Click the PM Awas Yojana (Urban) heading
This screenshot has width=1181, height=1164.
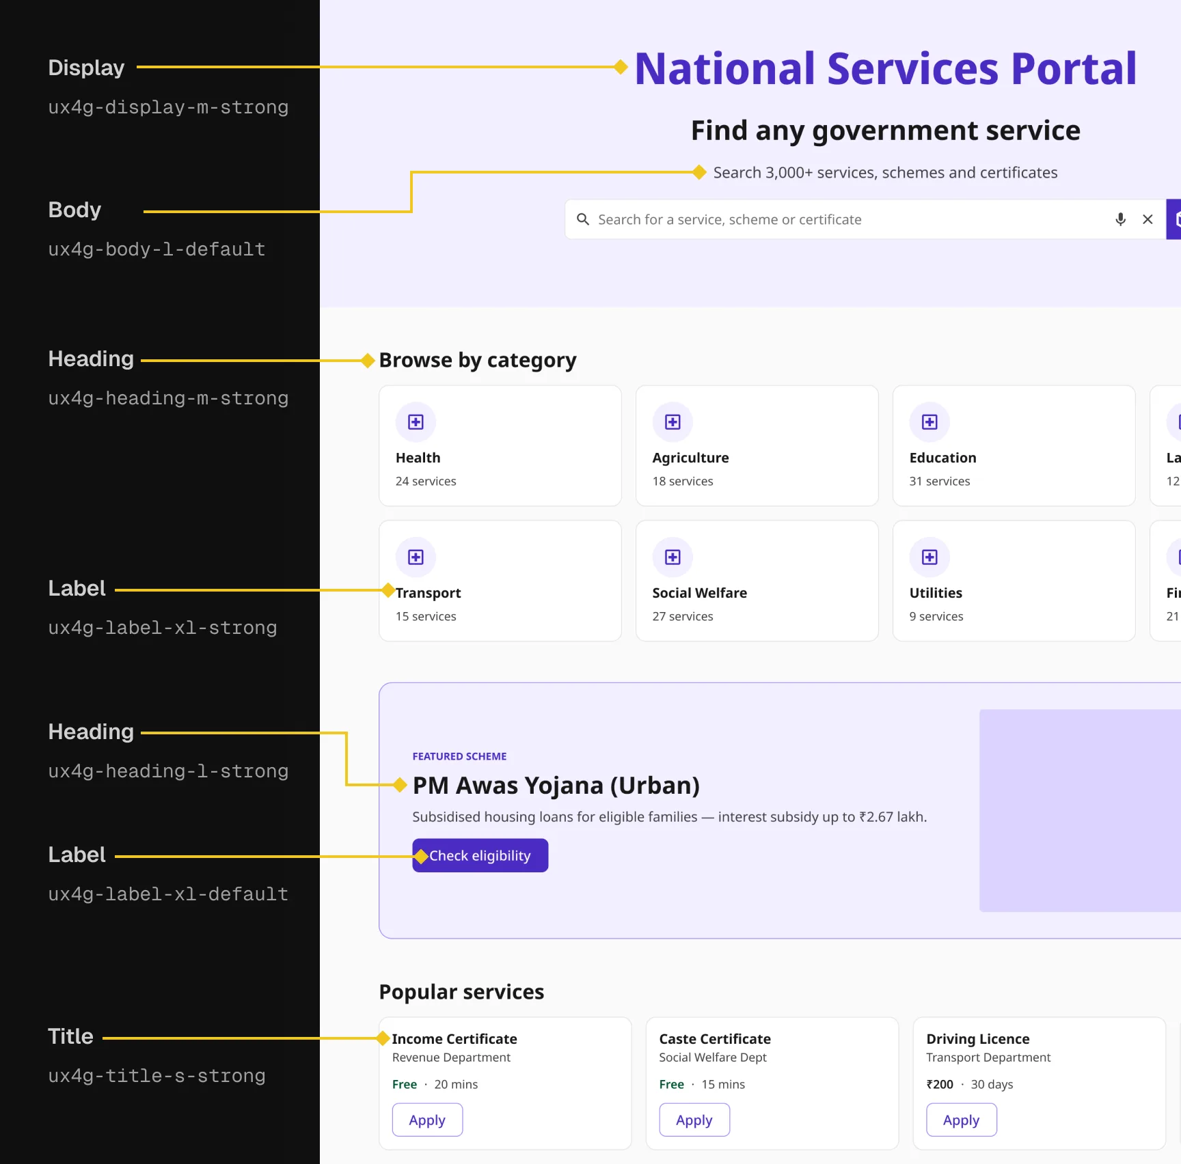click(x=556, y=786)
